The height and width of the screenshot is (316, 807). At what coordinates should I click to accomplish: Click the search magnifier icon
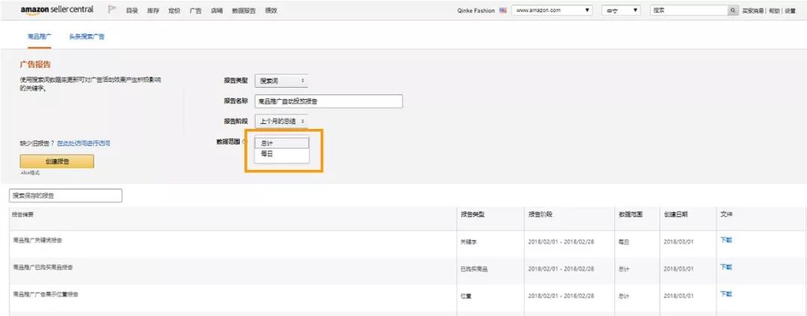tap(732, 10)
